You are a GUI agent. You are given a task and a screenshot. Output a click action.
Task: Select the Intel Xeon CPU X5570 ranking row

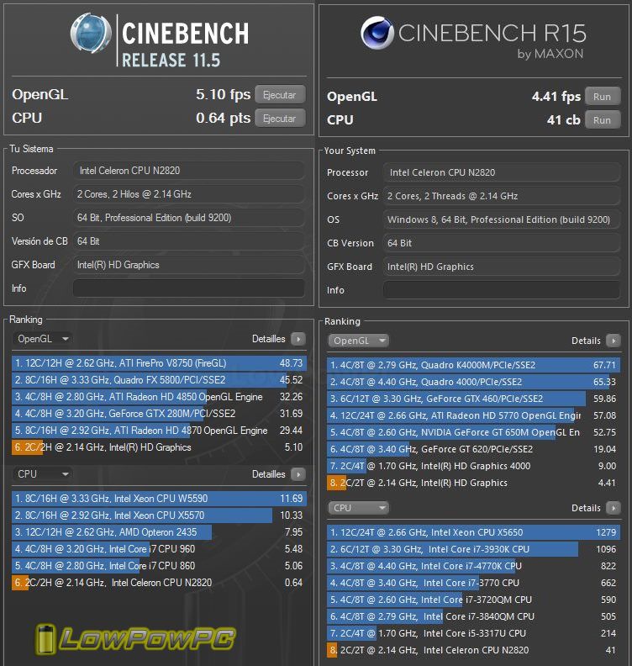(x=159, y=515)
